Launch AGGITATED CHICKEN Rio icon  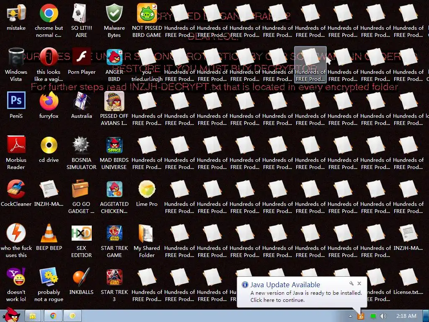114,189
